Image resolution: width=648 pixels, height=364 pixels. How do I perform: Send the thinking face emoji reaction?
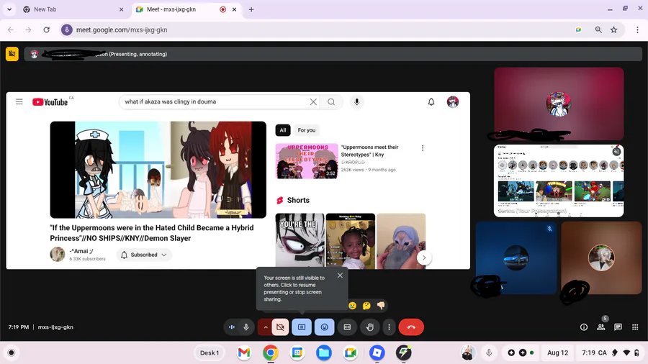[x=366, y=306]
